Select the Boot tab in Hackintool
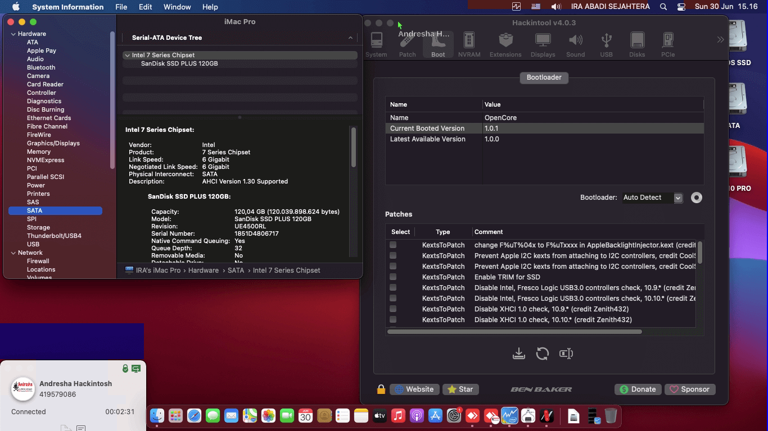 coord(438,45)
